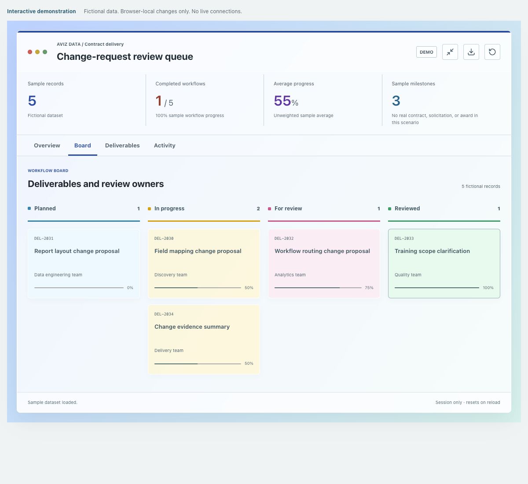
Task: Click the red window dot
Action: (30, 52)
